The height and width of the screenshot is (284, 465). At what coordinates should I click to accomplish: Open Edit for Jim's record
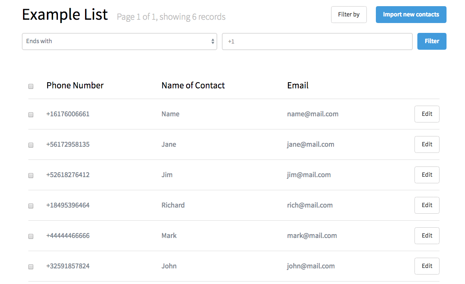click(427, 175)
